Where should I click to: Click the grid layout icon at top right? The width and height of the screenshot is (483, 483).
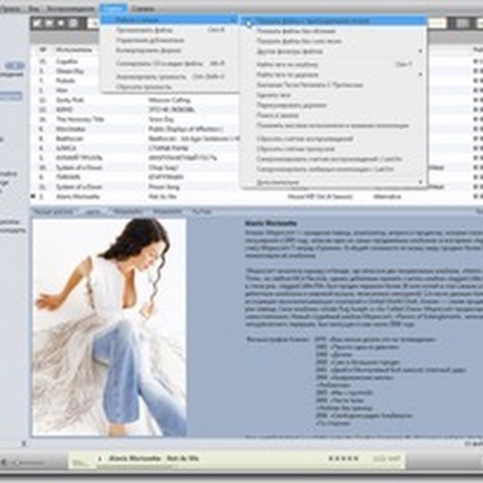pos(462,24)
